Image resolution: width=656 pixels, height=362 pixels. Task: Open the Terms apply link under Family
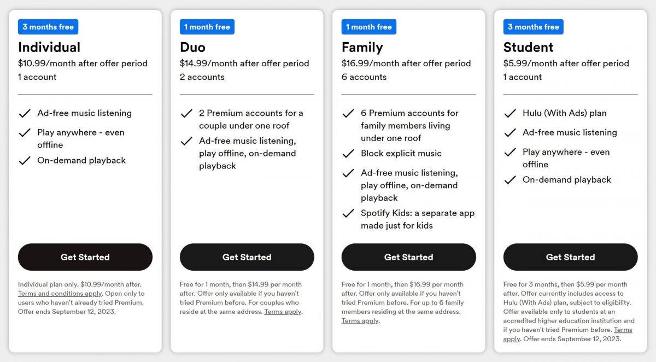tap(360, 320)
